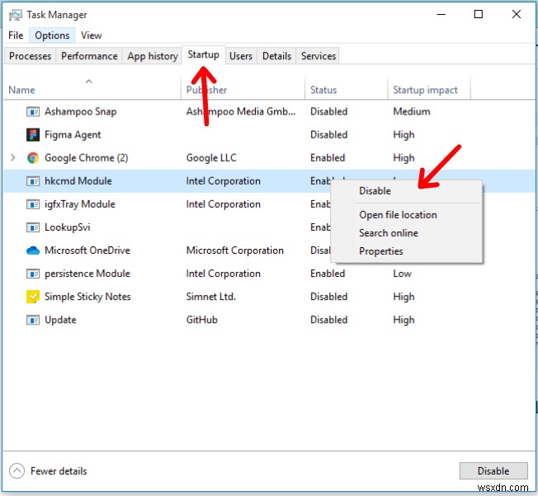Screen dimensions: 538x496
Task: Click the Ashampoo Snap row icon
Action: pos(33,112)
